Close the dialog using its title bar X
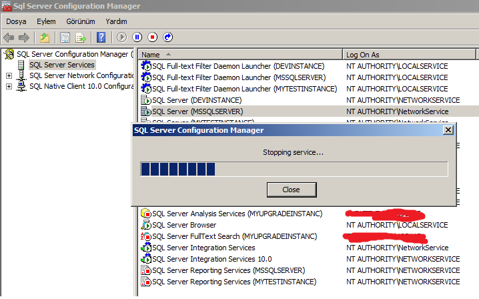 point(448,130)
